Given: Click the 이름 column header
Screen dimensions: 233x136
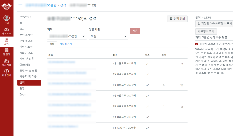Looking at the screenshot, I should [x=50, y=55].
